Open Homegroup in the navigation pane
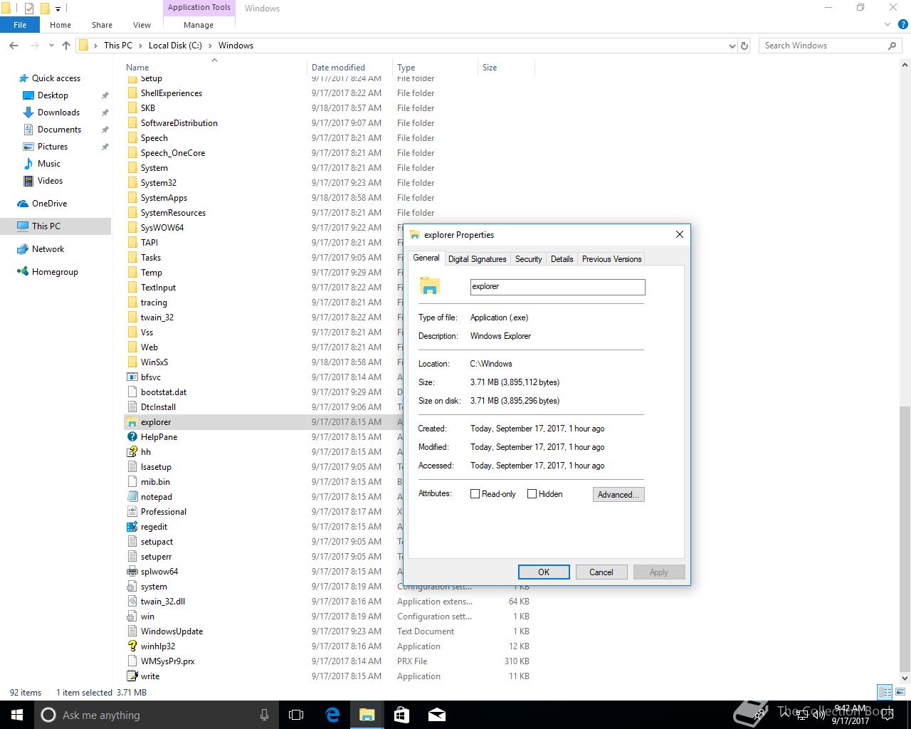The height and width of the screenshot is (729, 911). pos(55,272)
